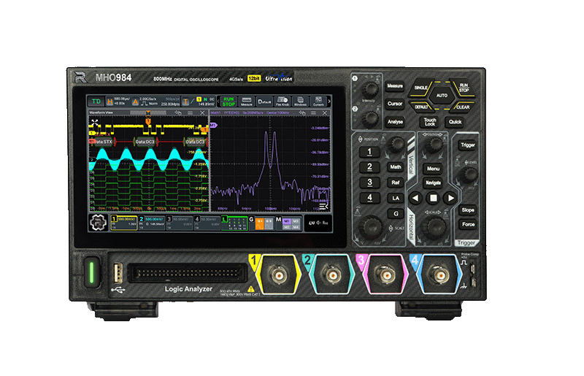The image size is (584, 376).
Task: Click the Data:STX decode label
Action: 102,142
